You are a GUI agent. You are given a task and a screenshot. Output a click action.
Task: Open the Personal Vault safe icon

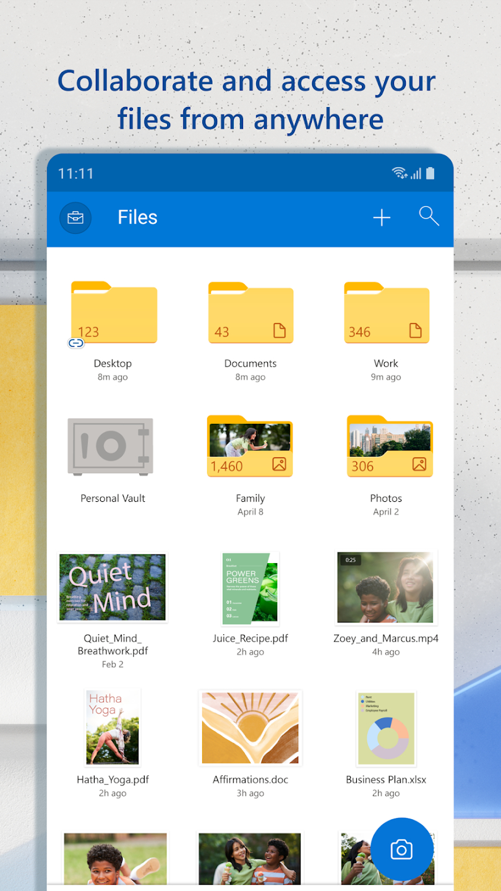click(110, 445)
